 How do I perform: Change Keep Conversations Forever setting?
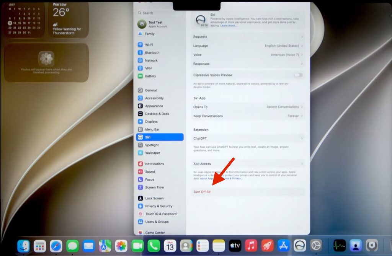click(x=248, y=116)
